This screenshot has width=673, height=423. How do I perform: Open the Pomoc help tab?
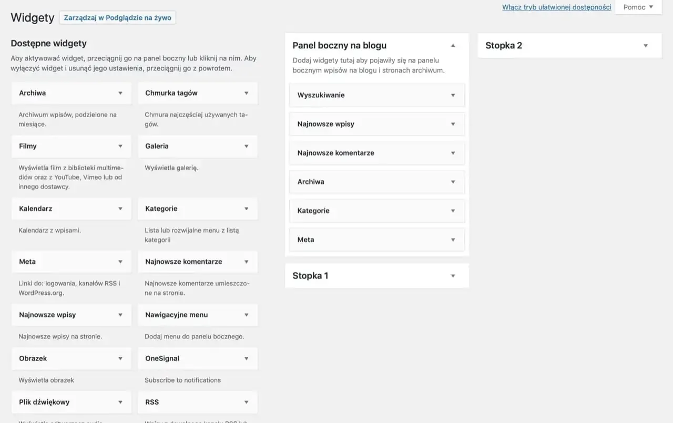(x=638, y=7)
